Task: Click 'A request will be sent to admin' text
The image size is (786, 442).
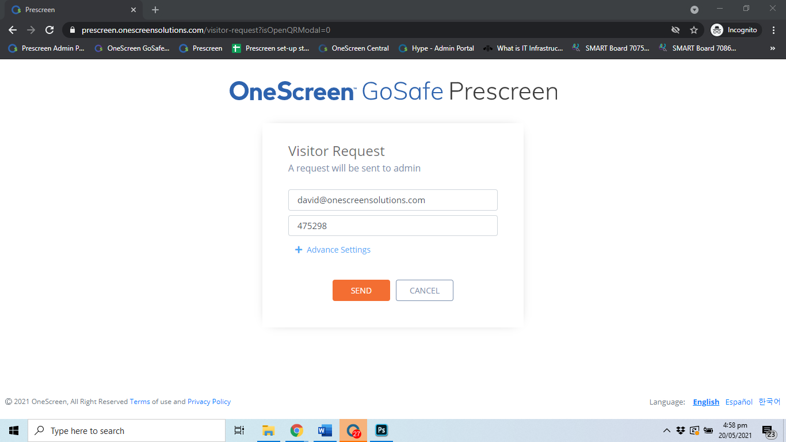Action: pos(354,169)
